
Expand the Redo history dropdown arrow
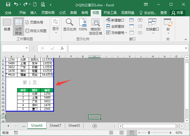click(30, 4)
